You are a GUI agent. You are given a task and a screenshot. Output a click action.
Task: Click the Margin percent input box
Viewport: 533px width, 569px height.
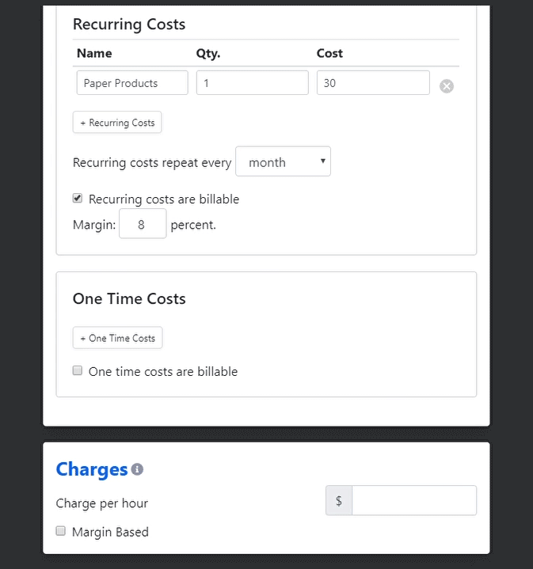[143, 223]
